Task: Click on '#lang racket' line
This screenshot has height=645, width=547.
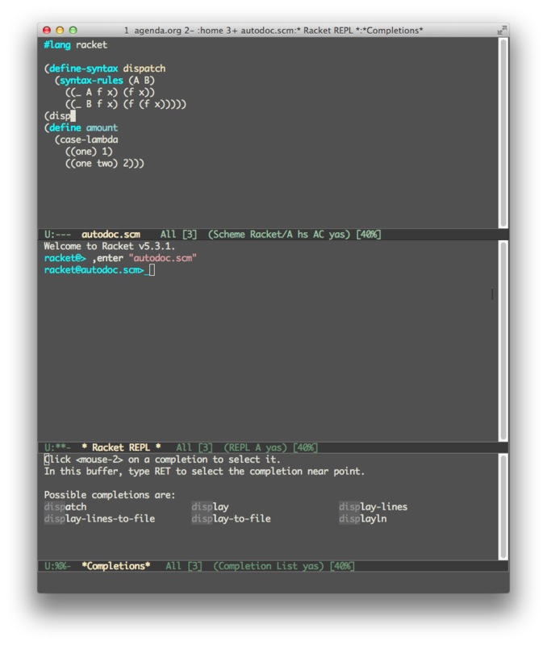Action: point(75,45)
